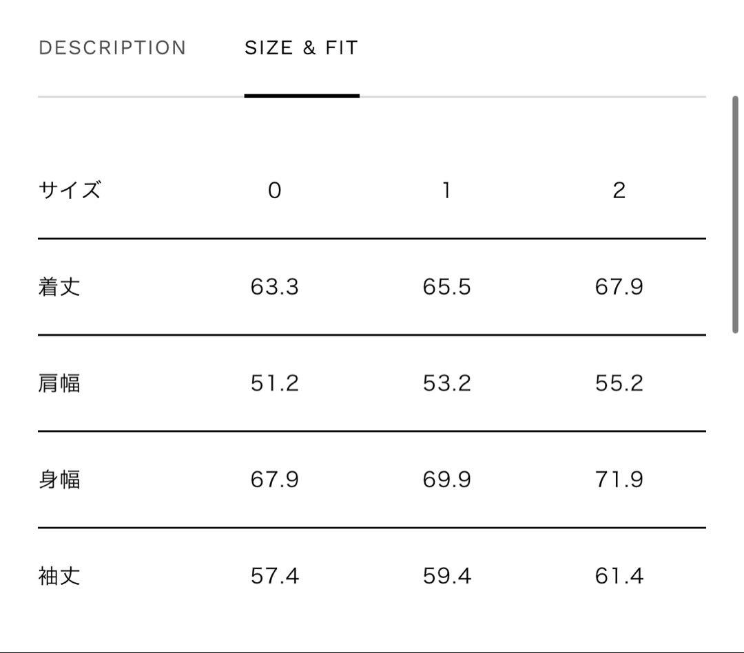Click the 53.2 shoulder width value
Viewport: 744px width, 653px height.
(446, 383)
